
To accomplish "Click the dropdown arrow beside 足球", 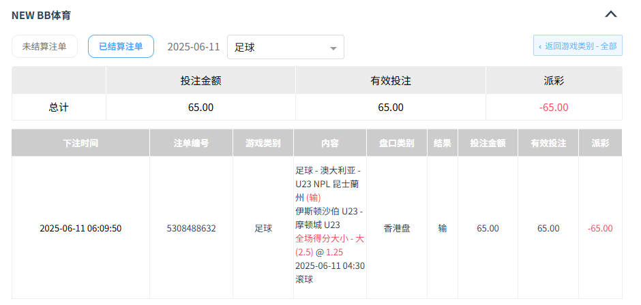I will tap(333, 48).
